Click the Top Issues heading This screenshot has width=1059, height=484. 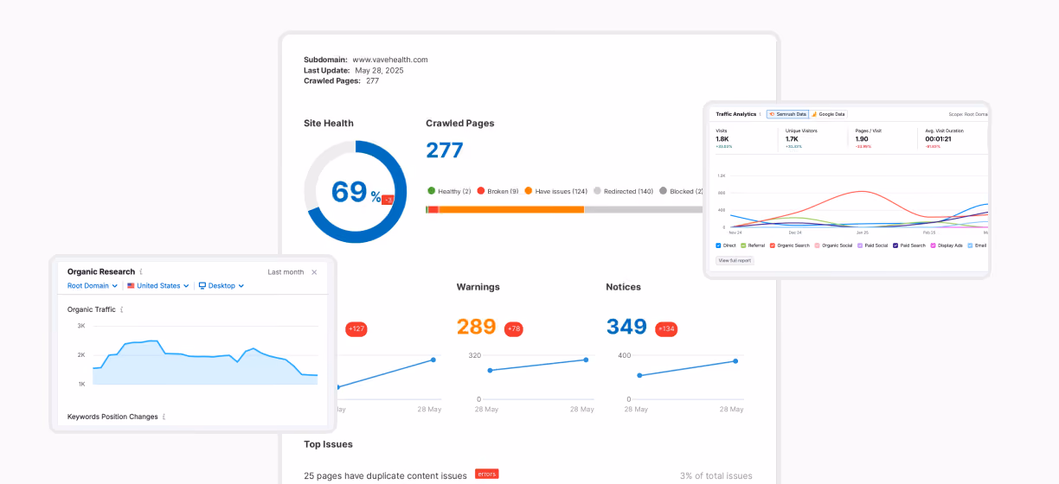tap(328, 444)
